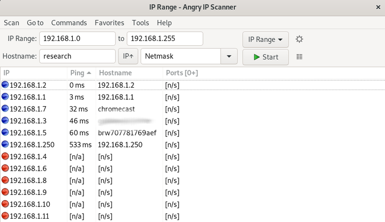The image size is (385, 222).
Task: Click the blue status dot for 192.168.1.5
Action: pos(5,132)
